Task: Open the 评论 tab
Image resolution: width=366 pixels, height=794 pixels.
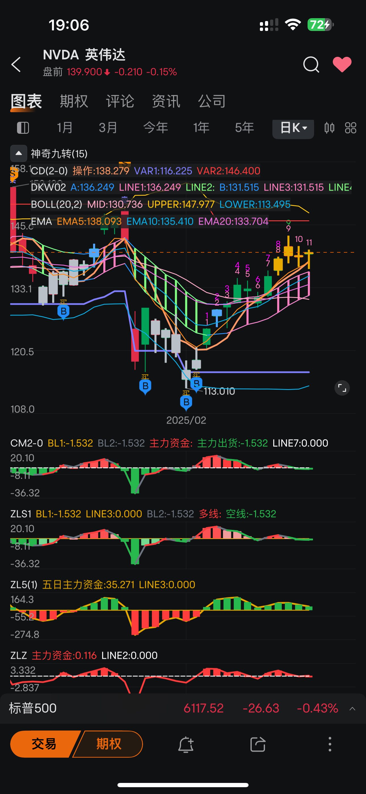Action: point(120,101)
